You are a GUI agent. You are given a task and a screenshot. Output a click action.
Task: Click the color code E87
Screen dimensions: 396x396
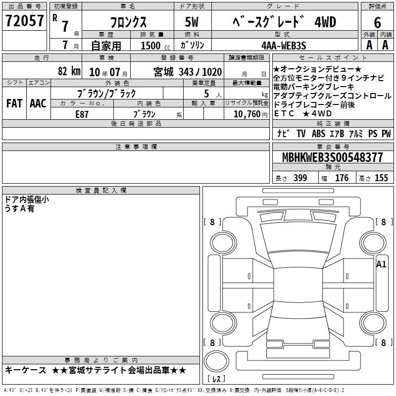[x=82, y=114]
